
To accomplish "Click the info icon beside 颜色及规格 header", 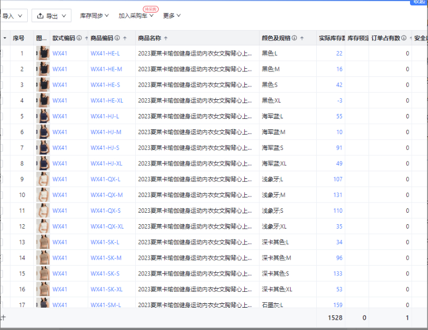I will click(294, 38).
